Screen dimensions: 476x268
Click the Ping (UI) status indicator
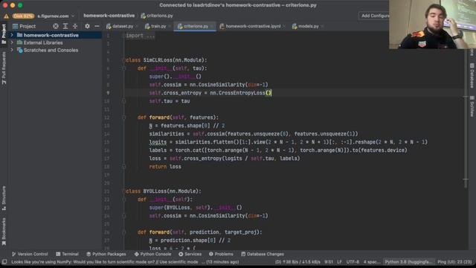[x=454, y=262]
